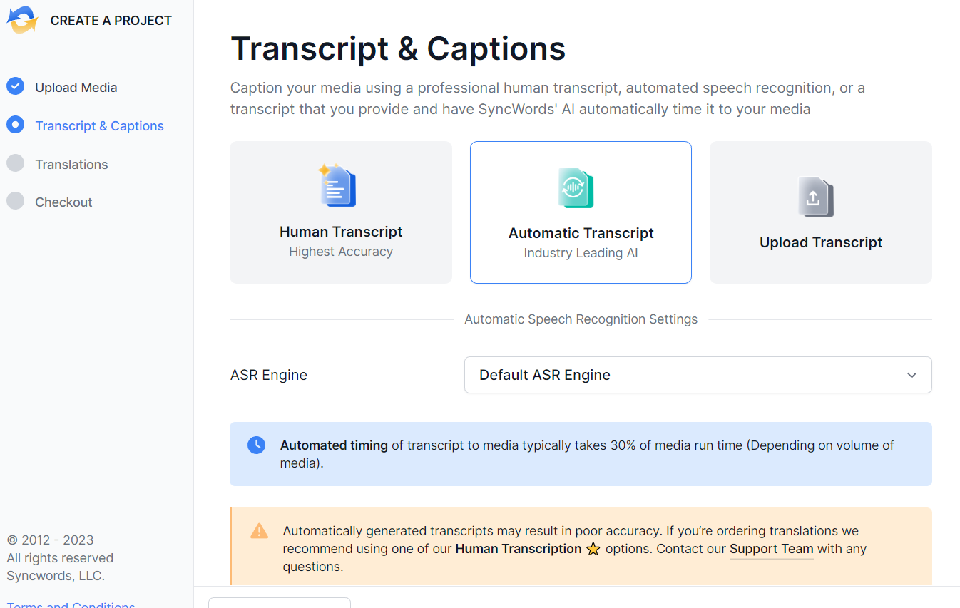Click the Syncwords, LLC. footer text
This screenshot has width=960, height=608.
(56, 576)
